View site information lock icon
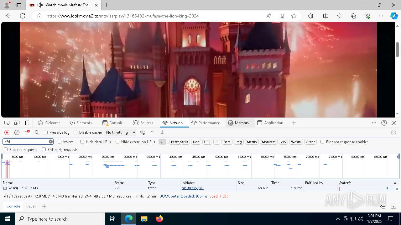Screen dimensions: 401x225 coord(39,16)
